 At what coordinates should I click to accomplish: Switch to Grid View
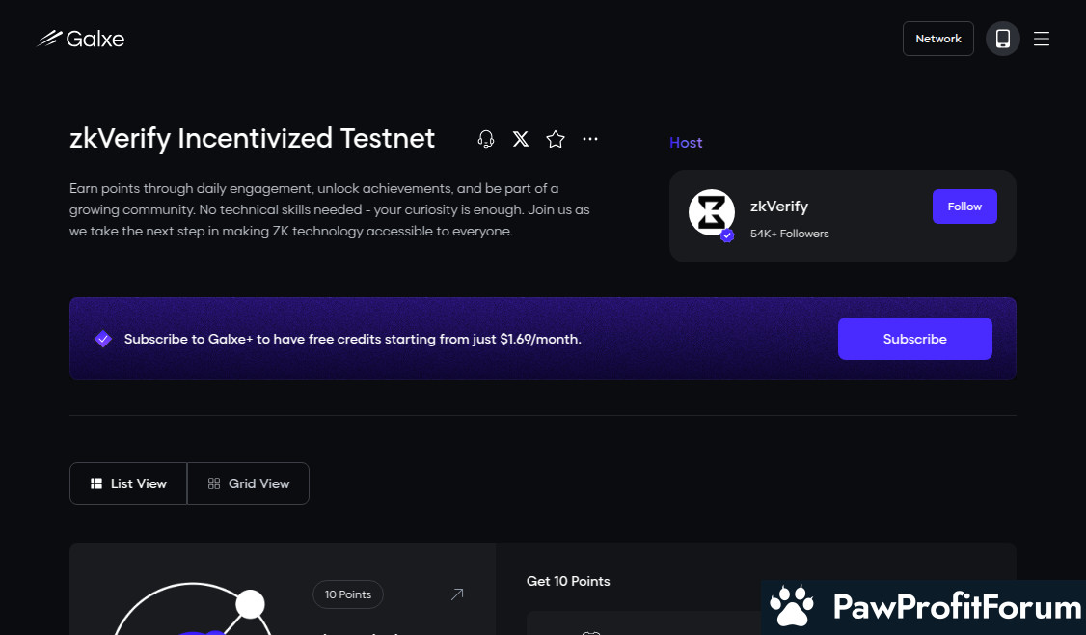click(248, 483)
